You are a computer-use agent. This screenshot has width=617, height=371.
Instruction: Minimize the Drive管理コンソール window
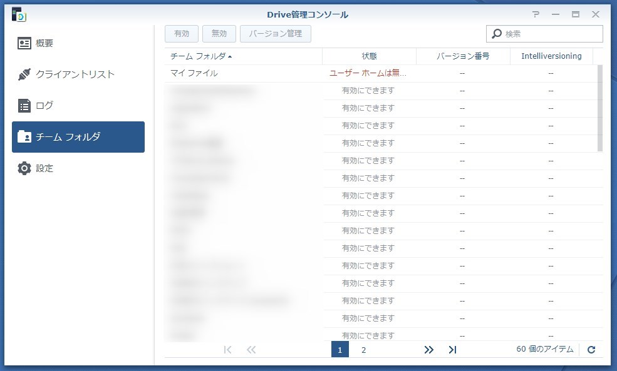556,14
